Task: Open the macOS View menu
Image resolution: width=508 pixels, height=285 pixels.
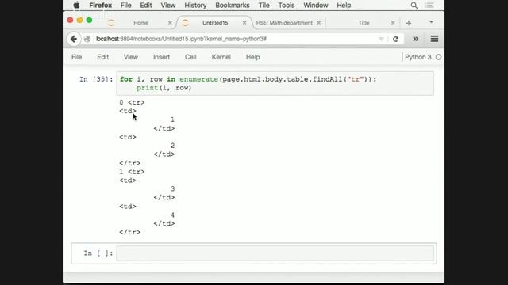Action: coord(167,6)
